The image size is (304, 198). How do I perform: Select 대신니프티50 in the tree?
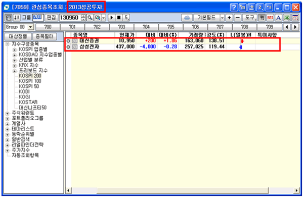click(x=32, y=108)
